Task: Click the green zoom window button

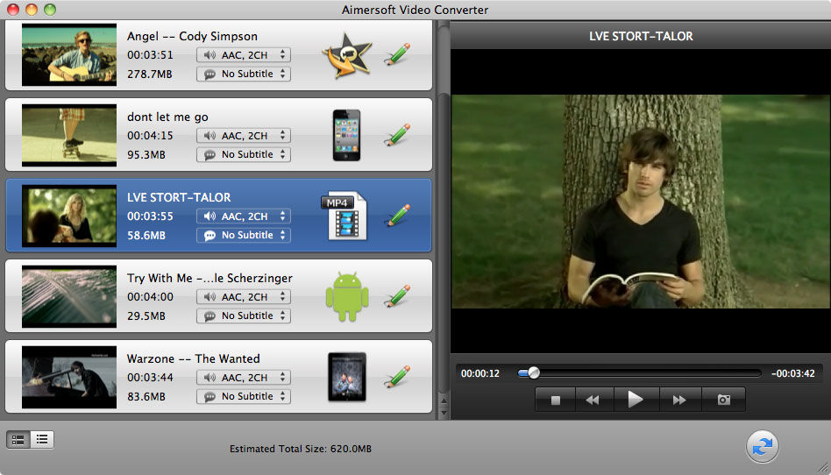Action: coord(50,10)
